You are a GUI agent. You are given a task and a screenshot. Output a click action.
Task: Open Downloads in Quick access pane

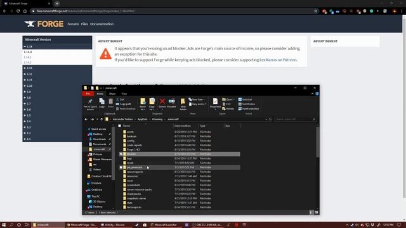100,139
